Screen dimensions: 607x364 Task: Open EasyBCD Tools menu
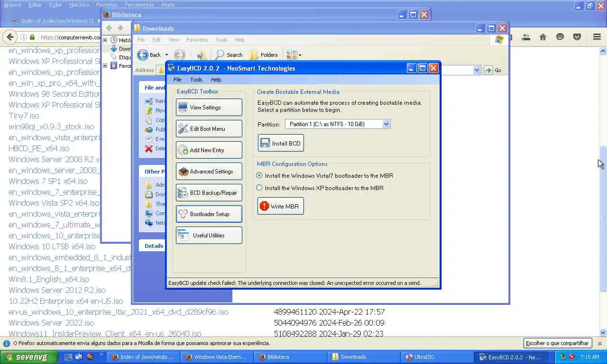click(196, 80)
